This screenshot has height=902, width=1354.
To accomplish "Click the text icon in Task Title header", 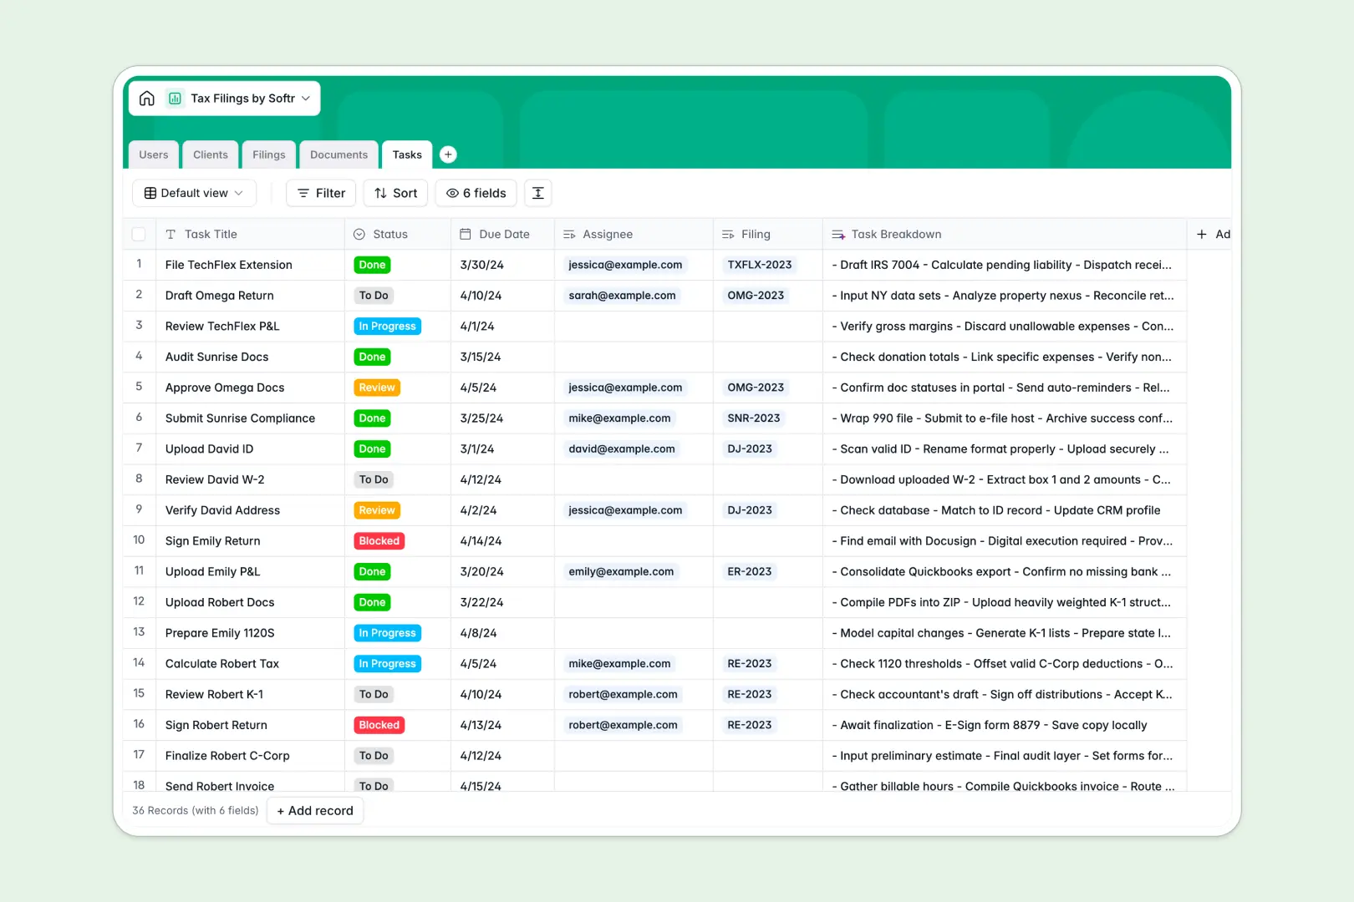I will (x=171, y=234).
